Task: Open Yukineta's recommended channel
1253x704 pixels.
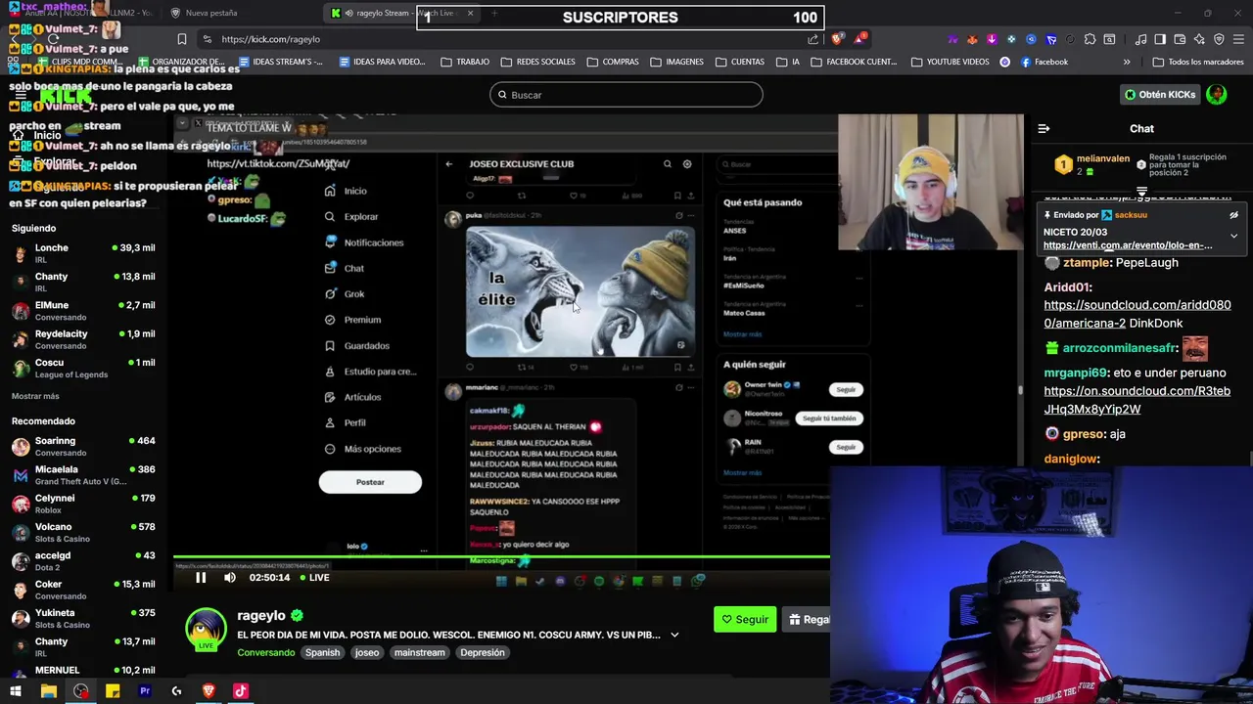Action: click(83, 619)
